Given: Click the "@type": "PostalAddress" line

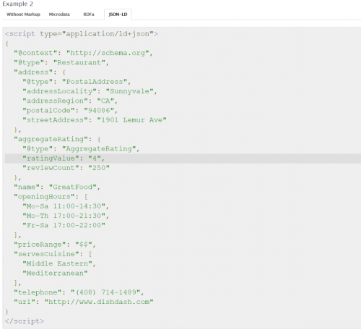Looking at the screenshot, I should click(x=77, y=82).
